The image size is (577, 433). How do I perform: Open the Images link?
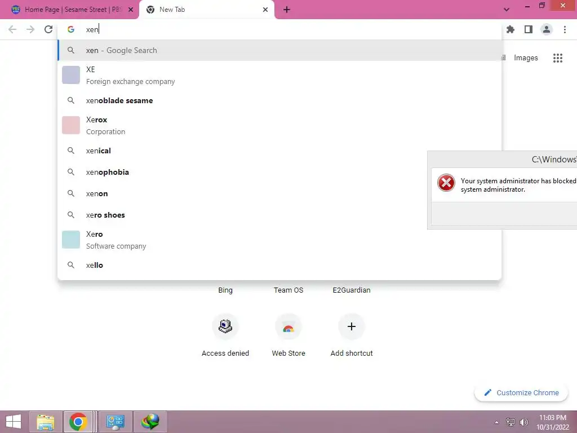[526, 58]
